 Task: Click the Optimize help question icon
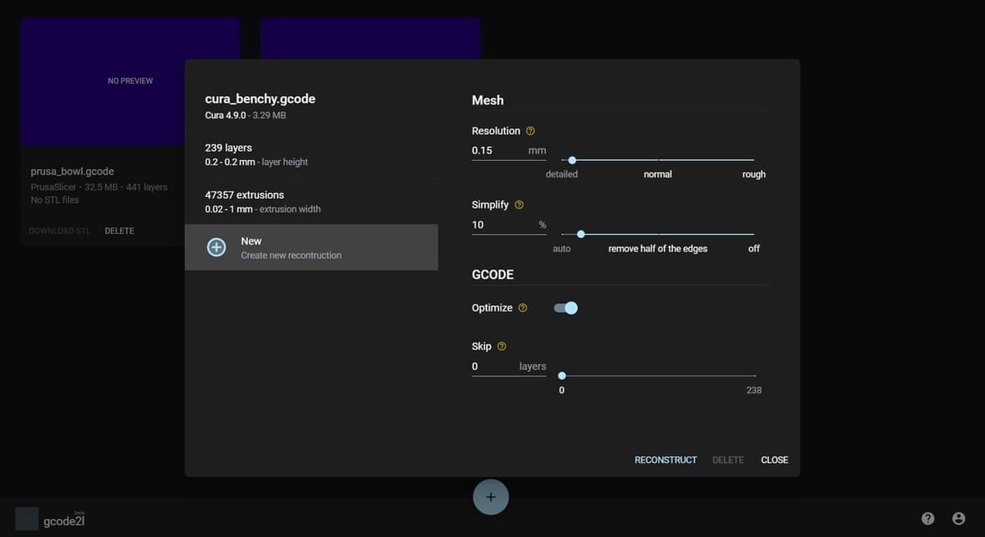pyautogui.click(x=523, y=308)
